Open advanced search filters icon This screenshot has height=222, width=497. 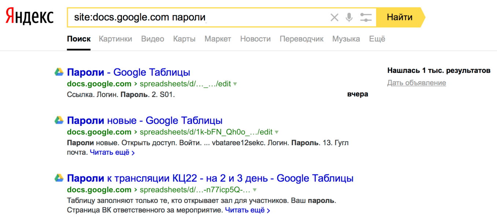point(365,17)
